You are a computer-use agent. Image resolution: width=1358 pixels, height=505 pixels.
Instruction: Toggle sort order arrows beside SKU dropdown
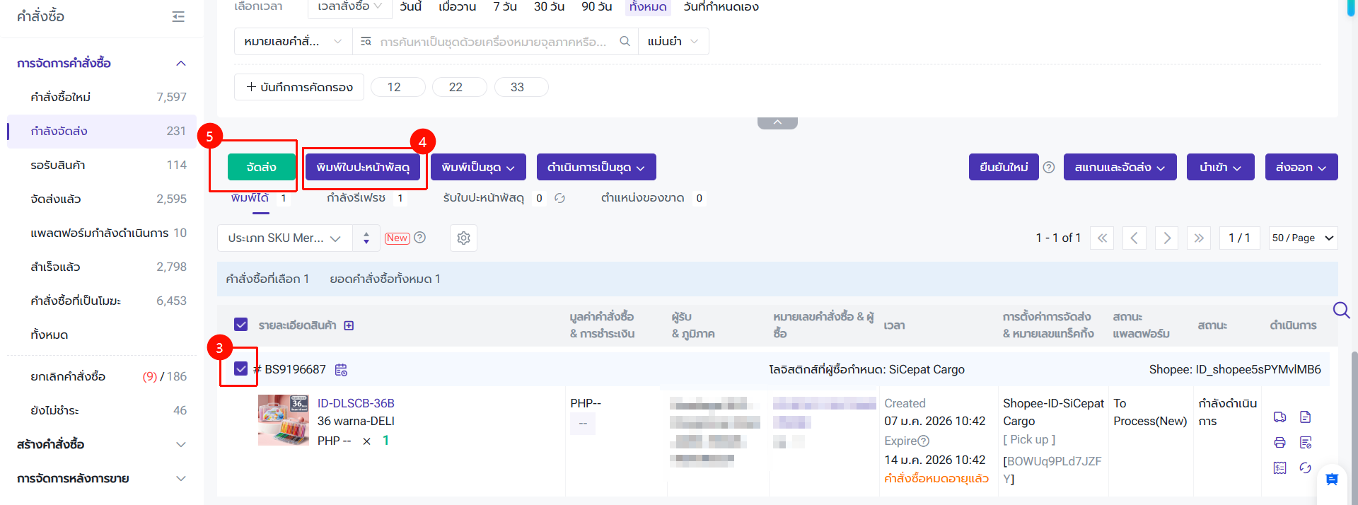click(x=366, y=238)
